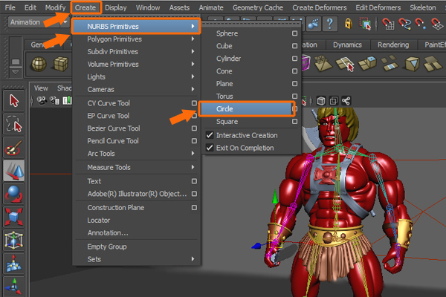Activate the Lasso select tool

(13, 123)
